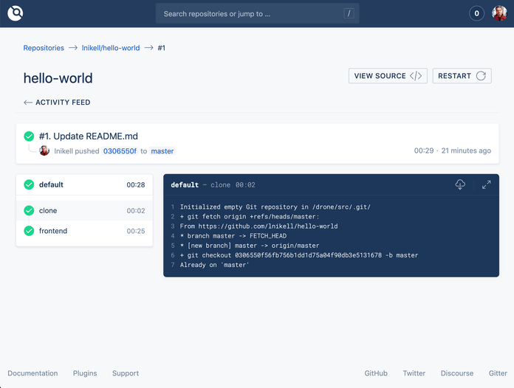Navigate to lnikell/hello-world breadcrumb
The width and height of the screenshot is (514, 388).
(x=110, y=48)
